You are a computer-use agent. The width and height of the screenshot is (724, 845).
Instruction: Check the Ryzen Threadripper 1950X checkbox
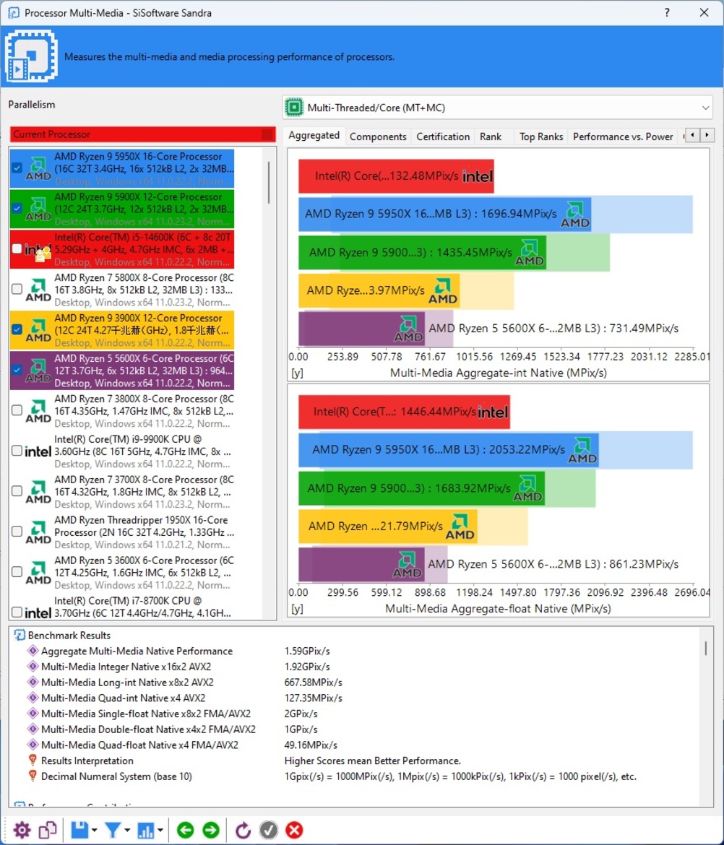[17, 532]
